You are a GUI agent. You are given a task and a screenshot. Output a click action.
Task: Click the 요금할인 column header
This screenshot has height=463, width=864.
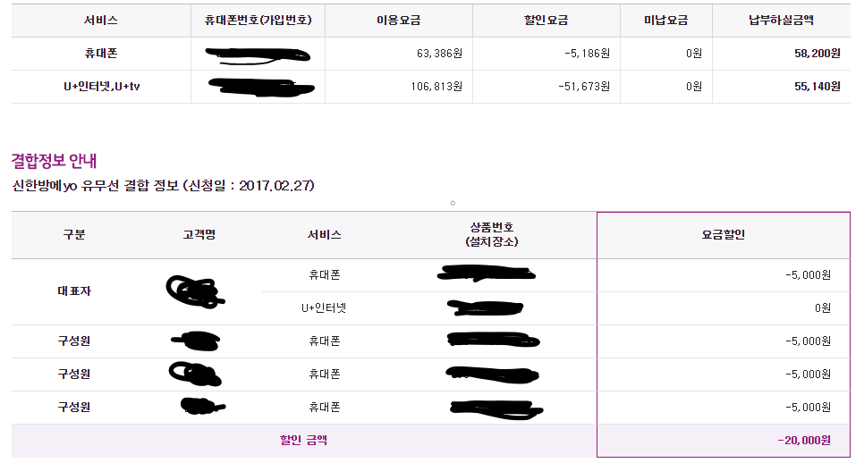tap(723, 235)
